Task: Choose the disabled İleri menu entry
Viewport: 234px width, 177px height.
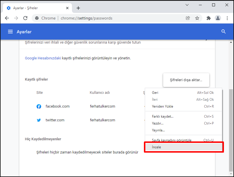Action: [x=184, y=99]
